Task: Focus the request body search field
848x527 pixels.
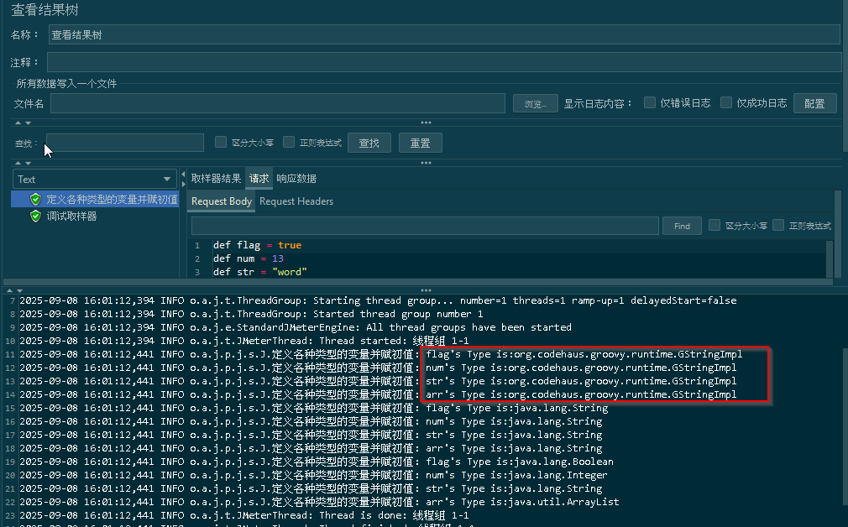Action: (425, 226)
